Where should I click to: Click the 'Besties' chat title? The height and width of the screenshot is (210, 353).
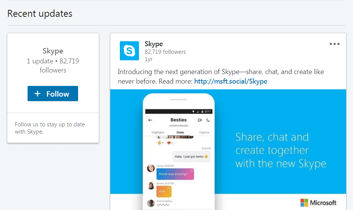[x=178, y=120]
